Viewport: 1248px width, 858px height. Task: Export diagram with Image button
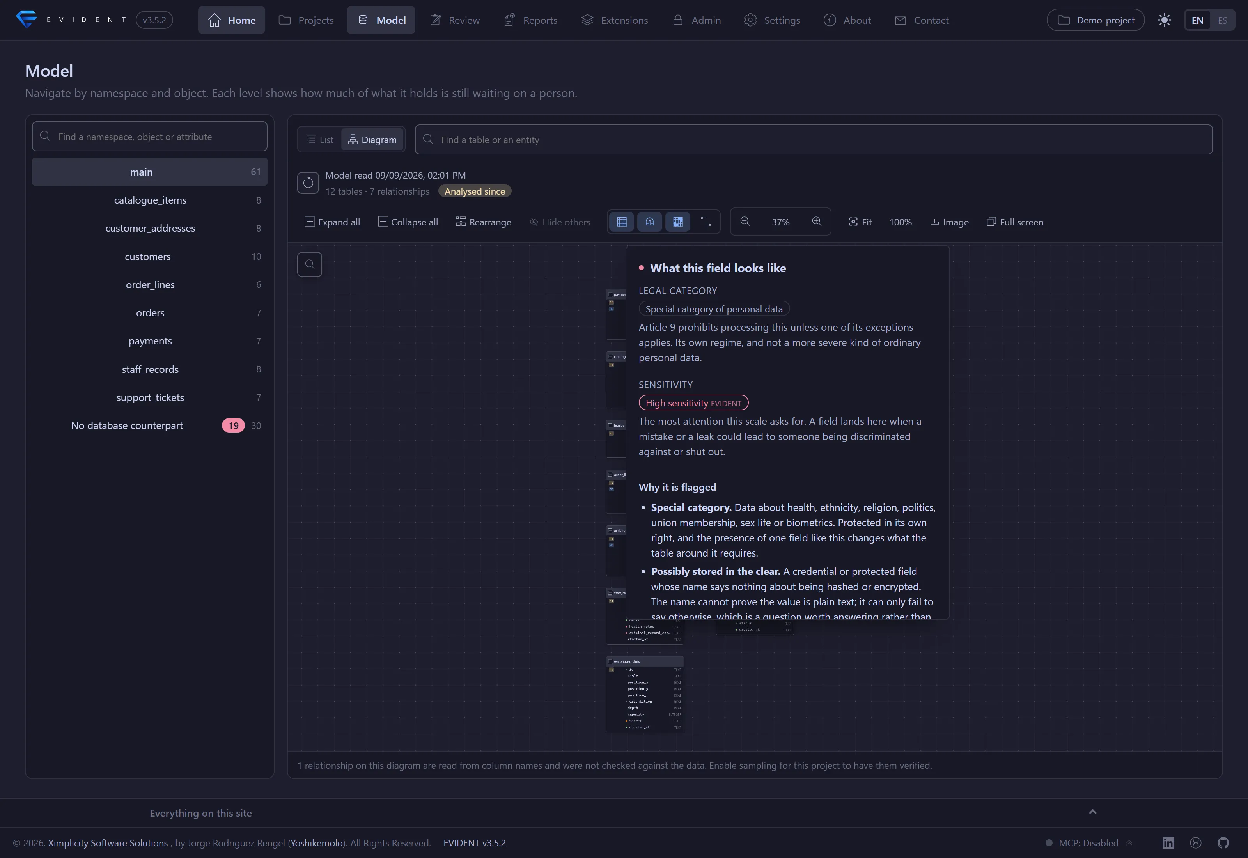pyautogui.click(x=949, y=222)
